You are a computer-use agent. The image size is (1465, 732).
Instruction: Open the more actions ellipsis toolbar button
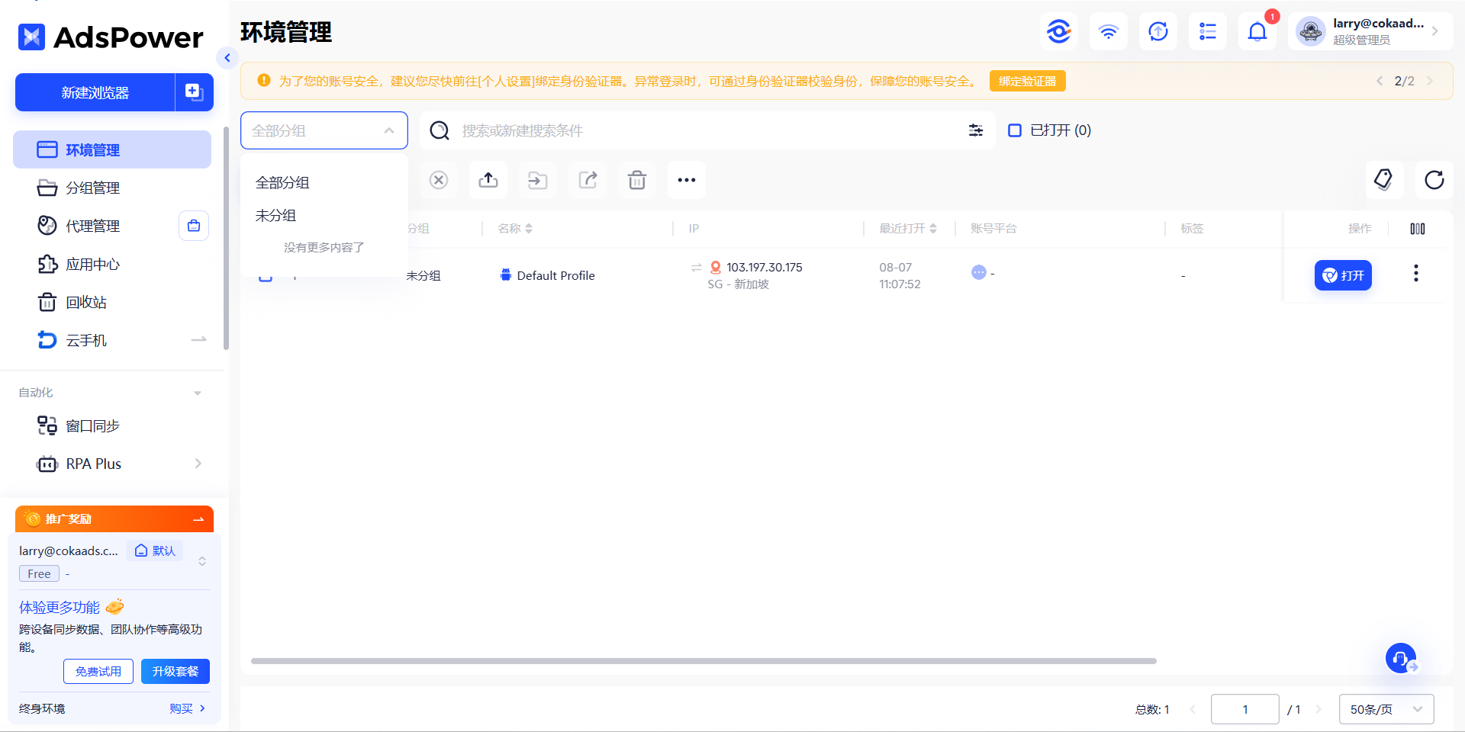point(687,180)
